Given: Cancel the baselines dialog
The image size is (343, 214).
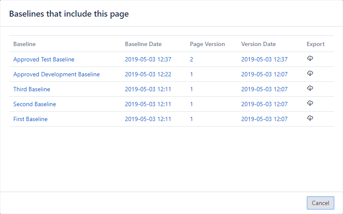Looking at the screenshot, I should pos(320,203).
